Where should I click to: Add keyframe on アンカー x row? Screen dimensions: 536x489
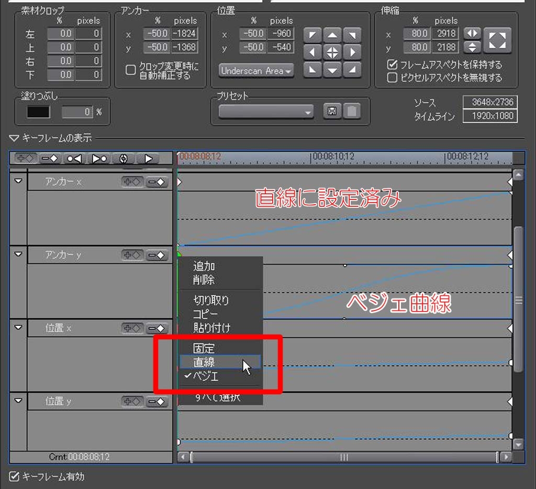click(x=132, y=182)
